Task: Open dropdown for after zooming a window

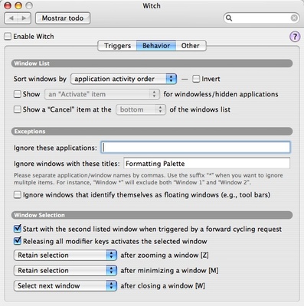Action: pos(65,256)
